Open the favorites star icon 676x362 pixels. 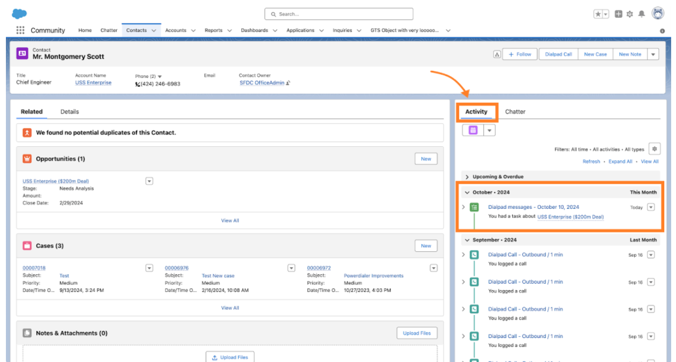[x=598, y=14]
